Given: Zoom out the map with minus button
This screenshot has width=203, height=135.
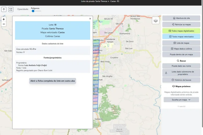Looking at the screenshot, I should 4,24.
